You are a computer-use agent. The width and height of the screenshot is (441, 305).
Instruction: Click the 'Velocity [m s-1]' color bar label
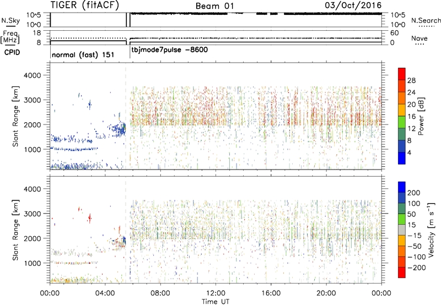pos(431,230)
